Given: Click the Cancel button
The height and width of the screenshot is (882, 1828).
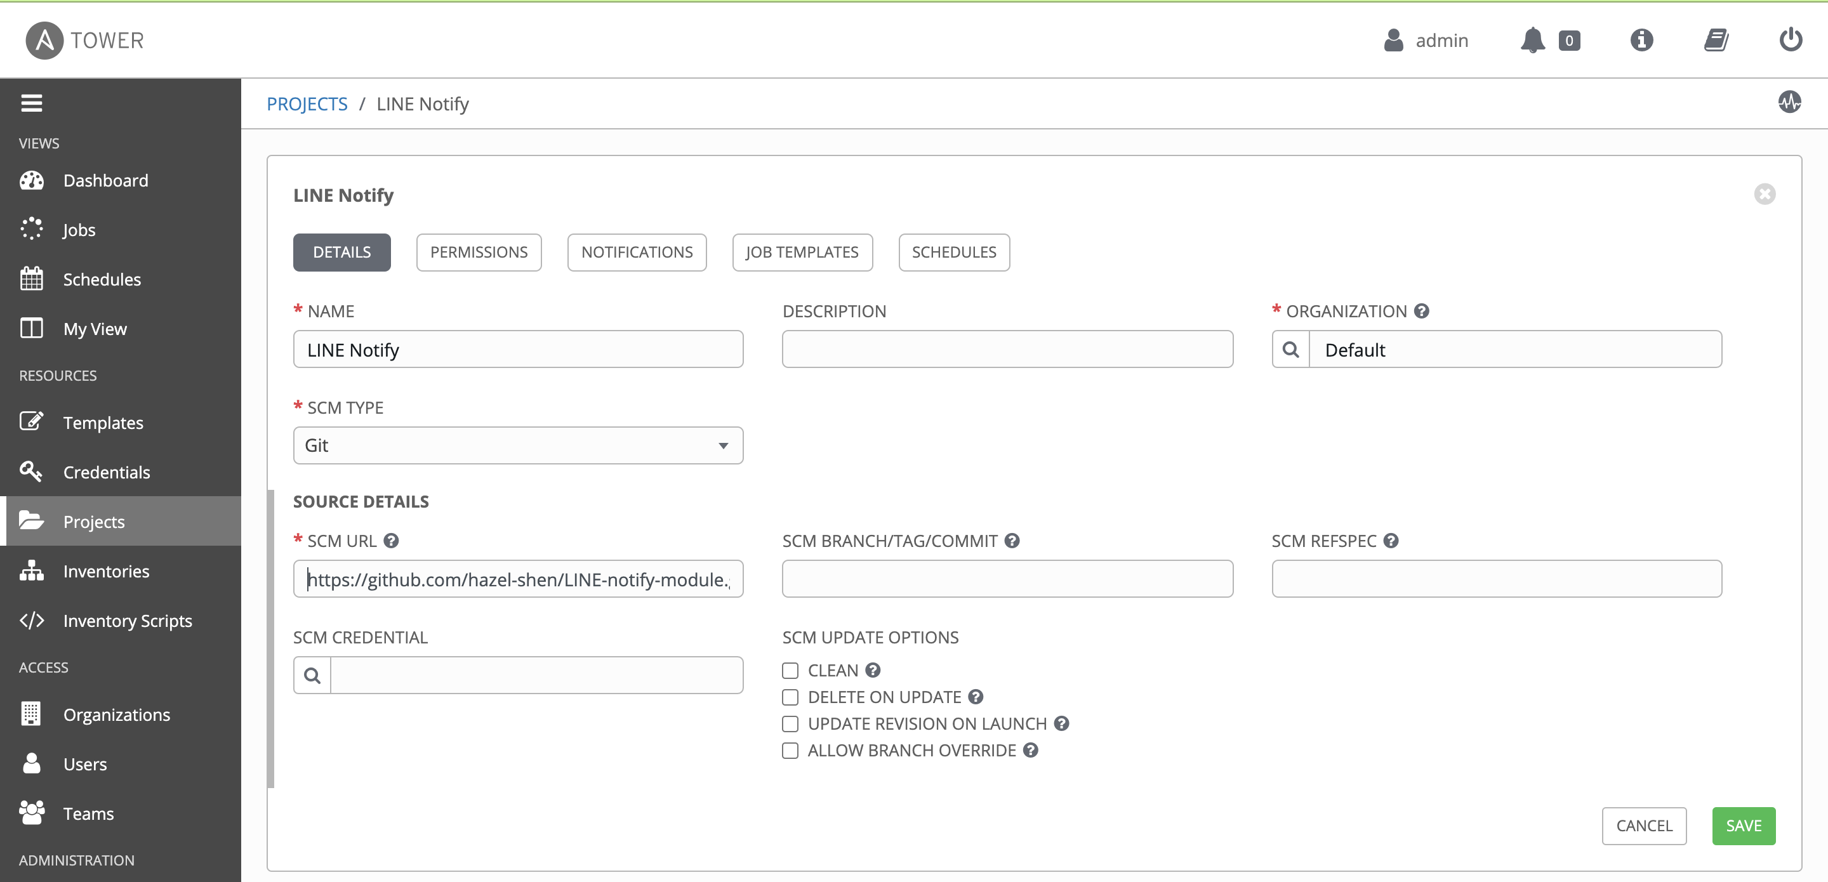Looking at the screenshot, I should pos(1644,826).
